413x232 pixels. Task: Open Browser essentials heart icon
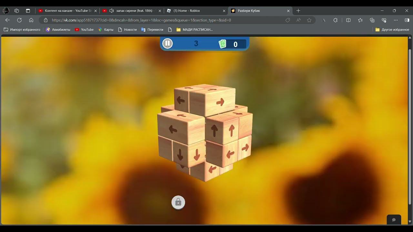(x=384, y=20)
